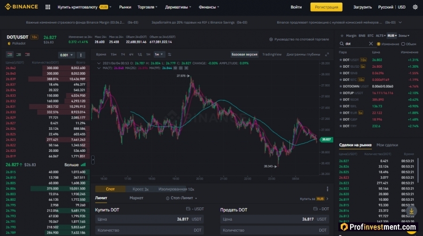Click the market trades scrollbar
Image resolution: width=423 pixels, height=236 pixels.
coord(418,171)
